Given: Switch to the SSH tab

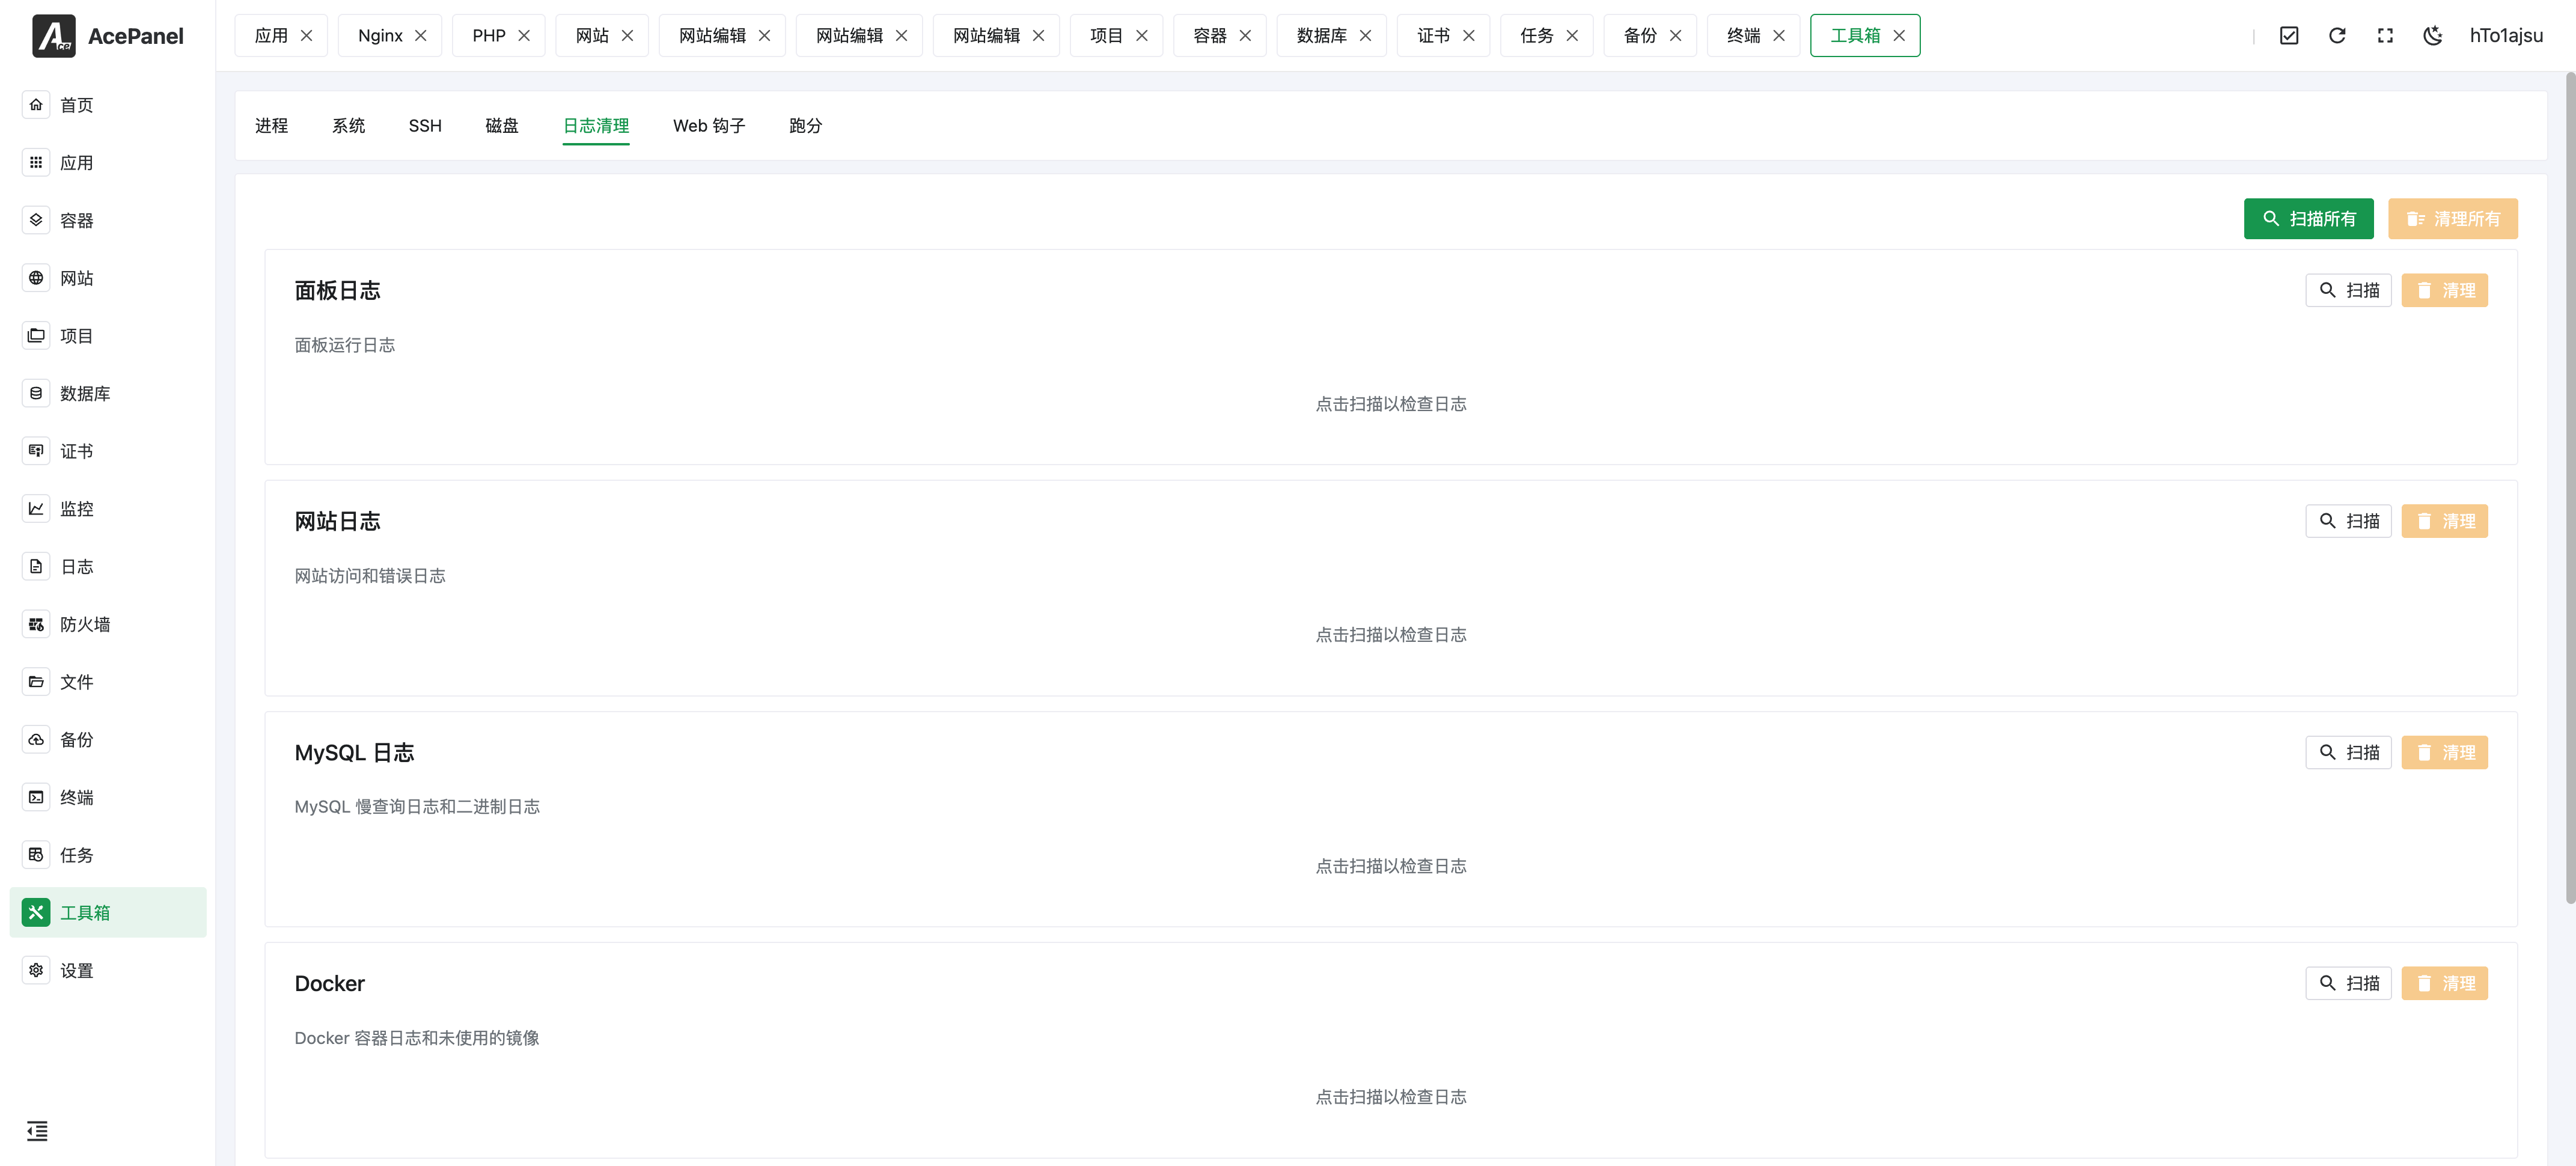Looking at the screenshot, I should click(x=425, y=126).
